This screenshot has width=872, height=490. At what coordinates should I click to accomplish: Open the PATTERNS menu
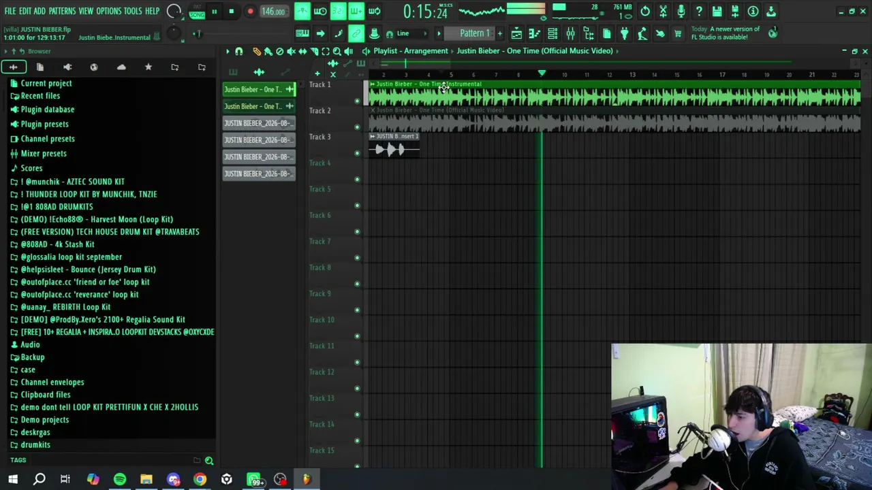click(62, 12)
